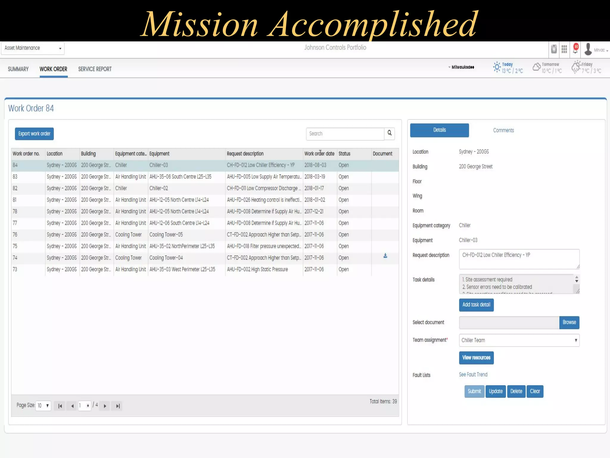This screenshot has width=610, height=458.
Task: Jump to the last page of results
Action: point(118,406)
